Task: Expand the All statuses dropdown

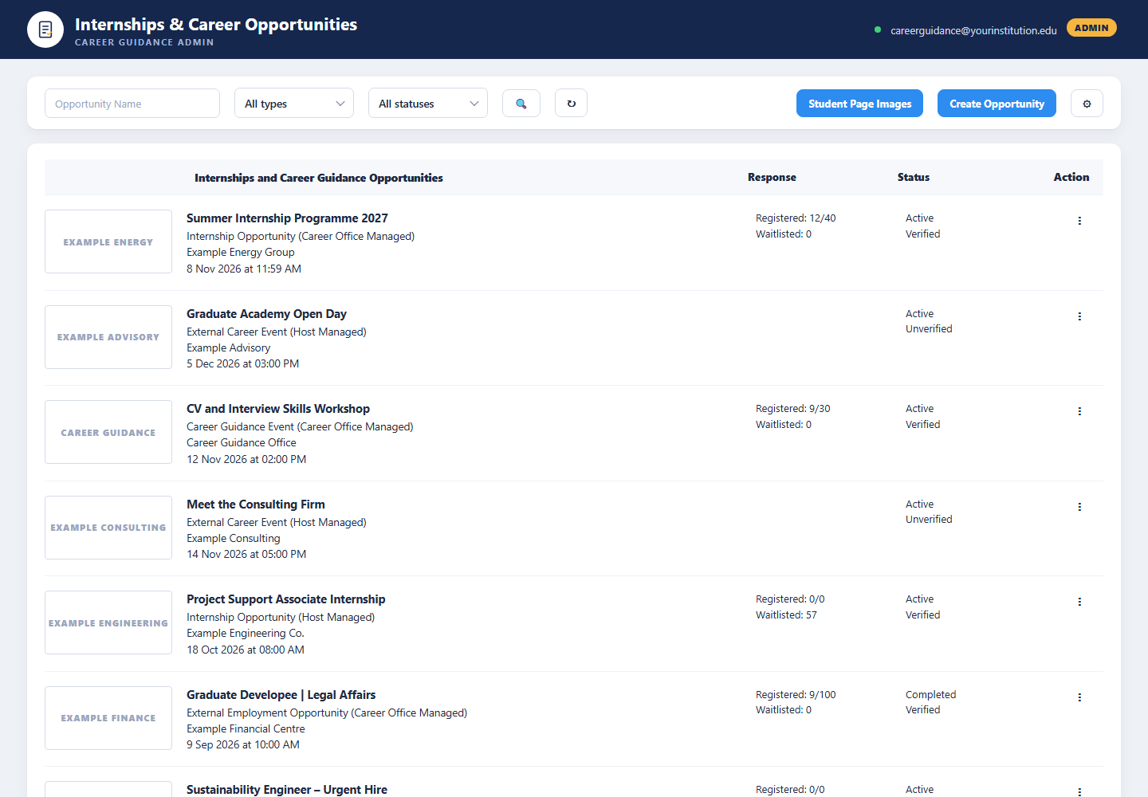Action: pos(428,104)
